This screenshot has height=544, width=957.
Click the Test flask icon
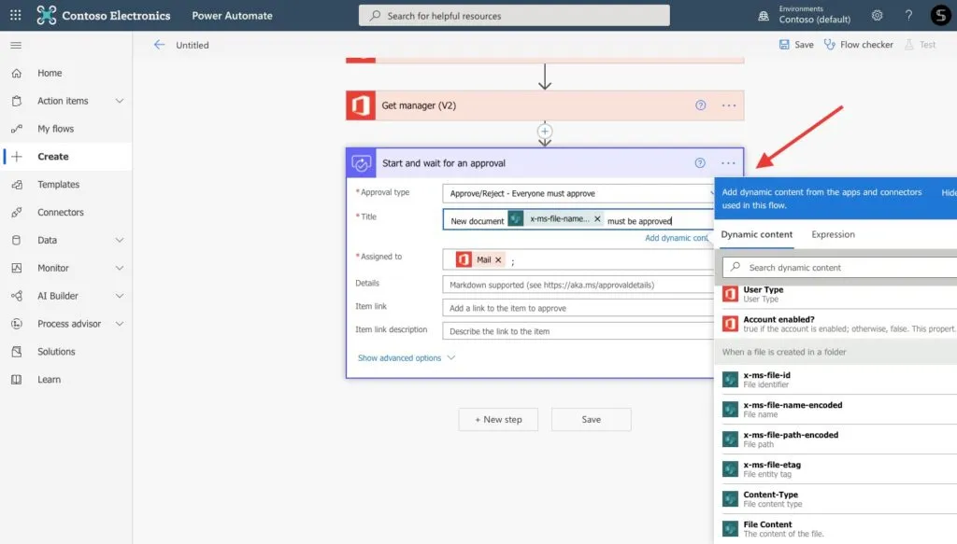[909, 45]
